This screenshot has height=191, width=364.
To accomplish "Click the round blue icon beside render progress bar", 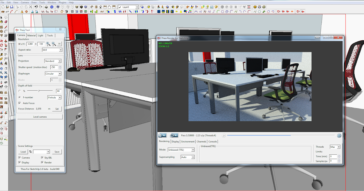I will (x=339, y=136).
